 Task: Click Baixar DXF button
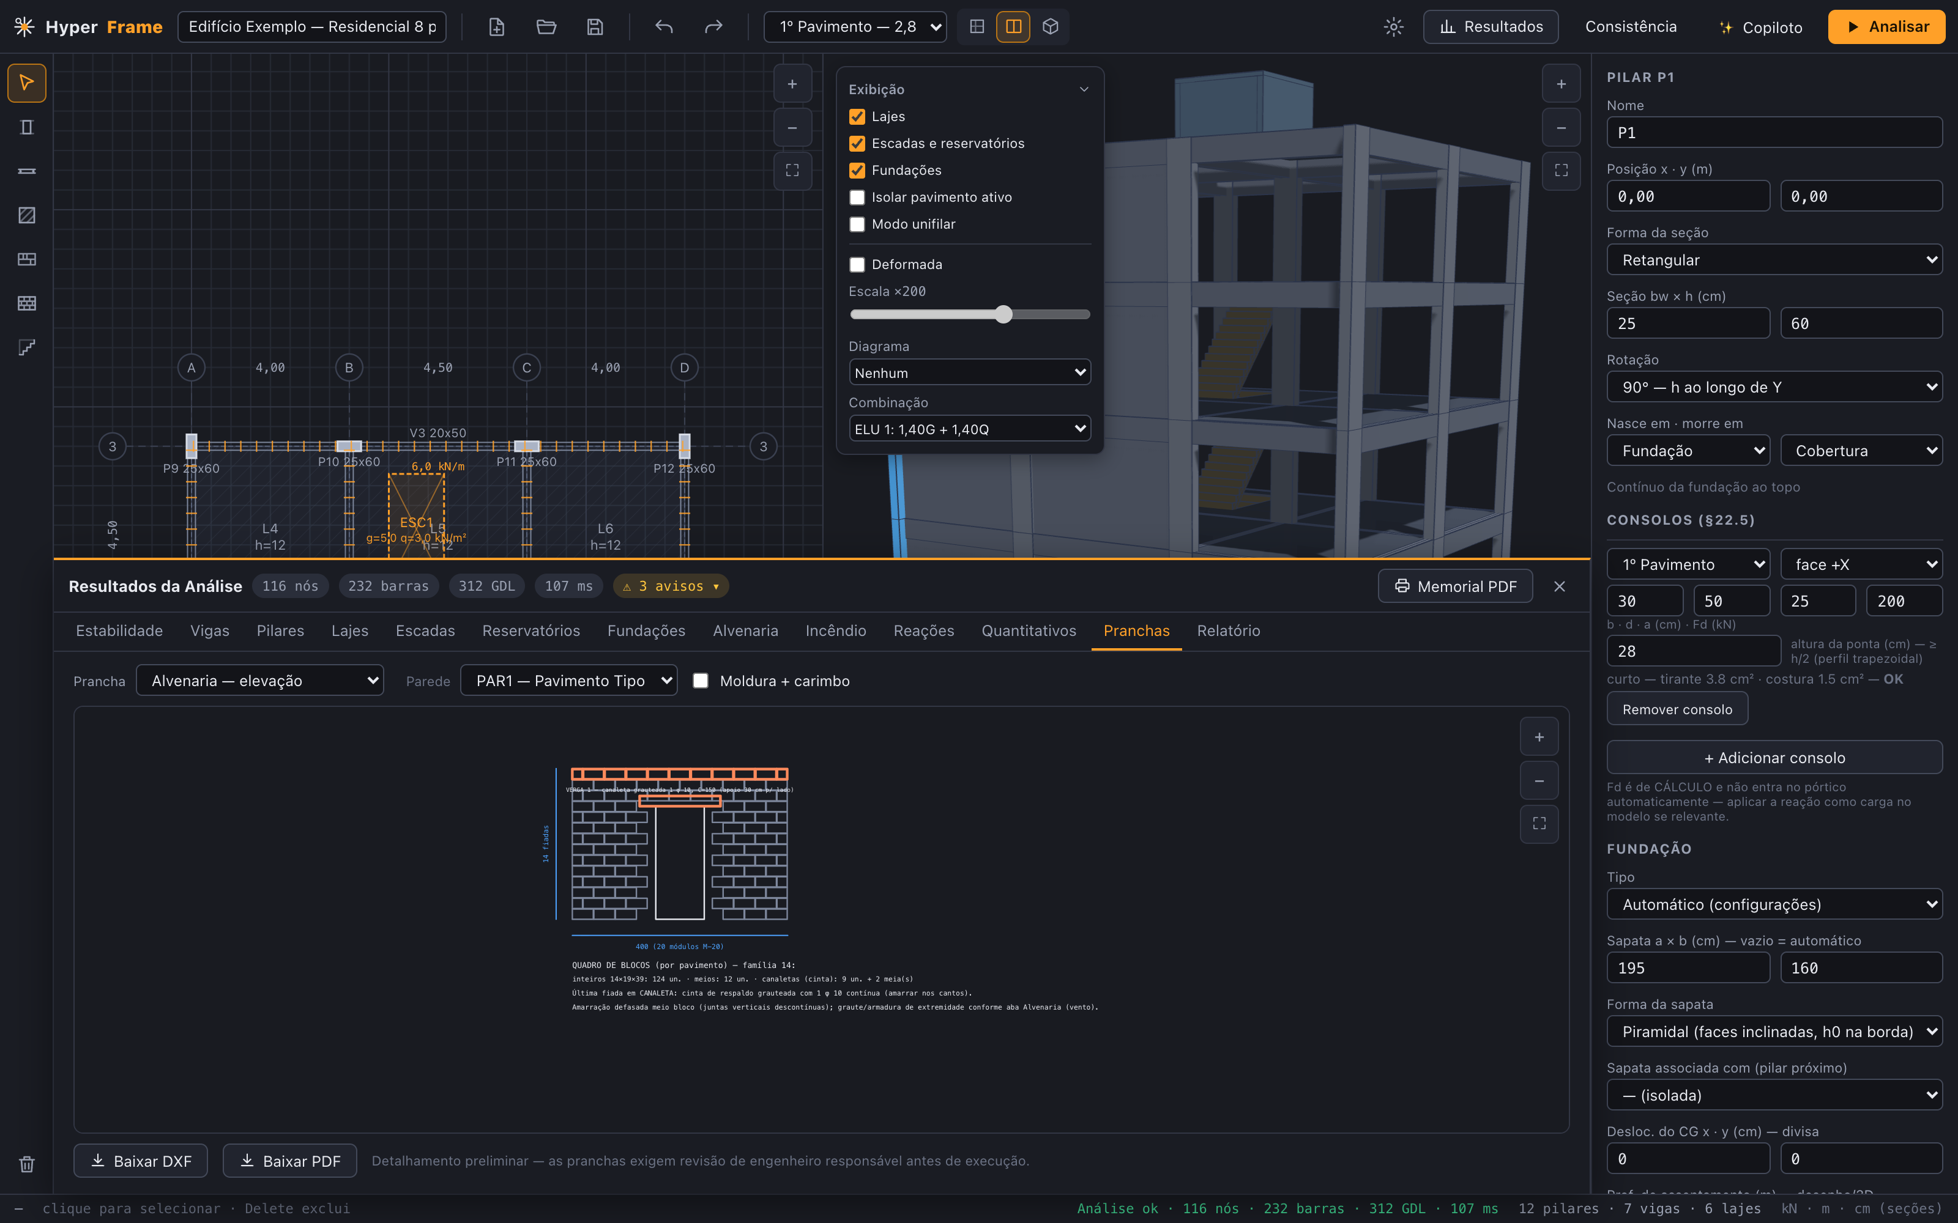click(x=140, y=1161)
